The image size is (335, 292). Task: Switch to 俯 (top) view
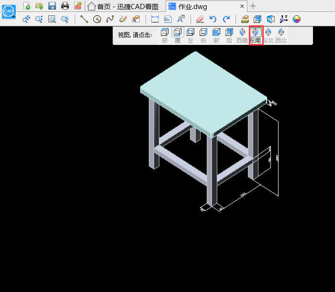click(165, 35)
